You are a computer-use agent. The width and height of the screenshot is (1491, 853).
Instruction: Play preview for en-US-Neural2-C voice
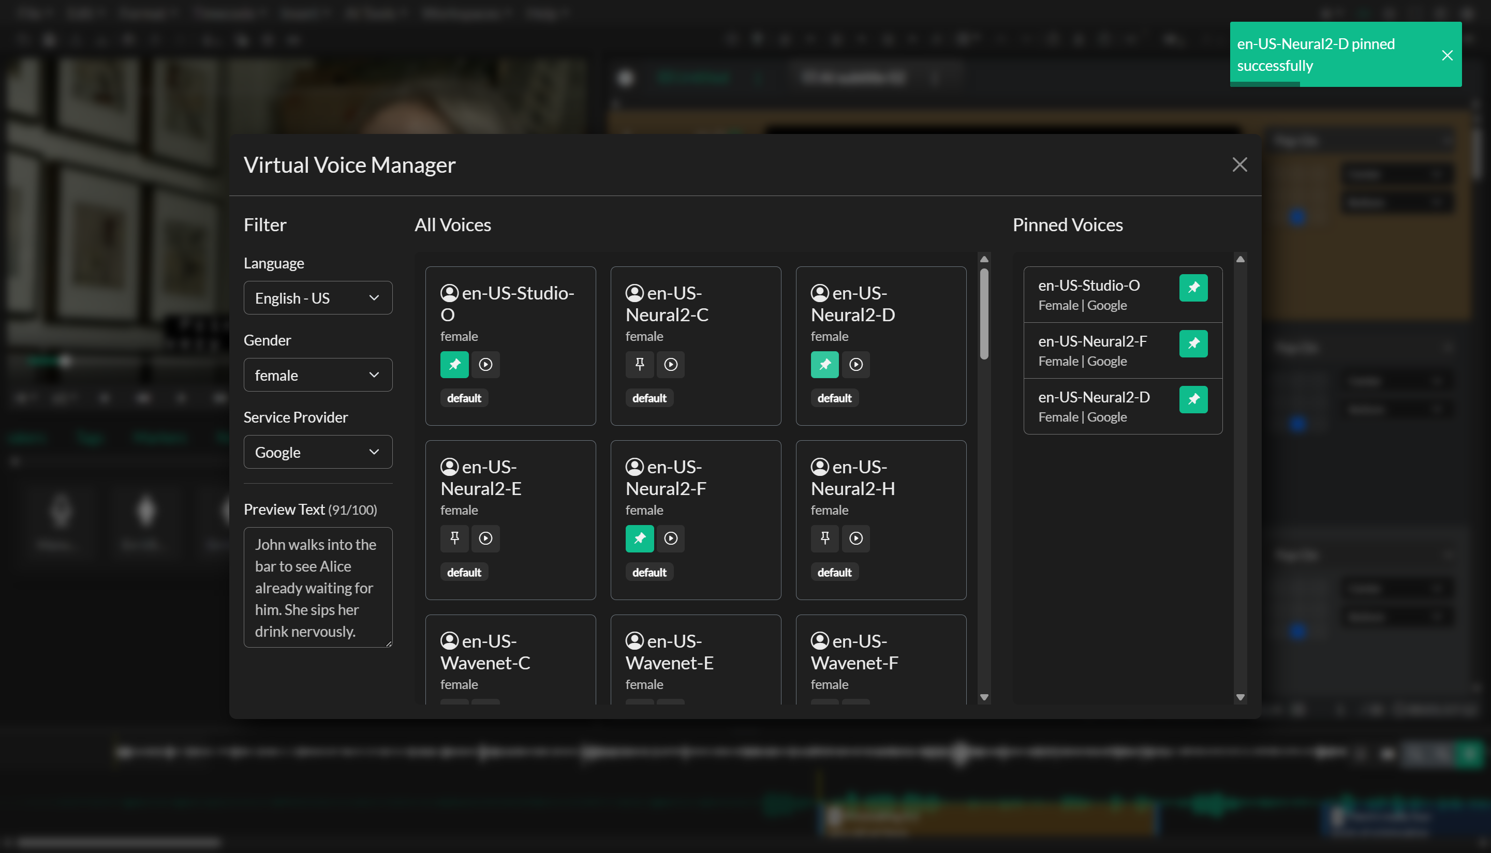click(671, 364)
